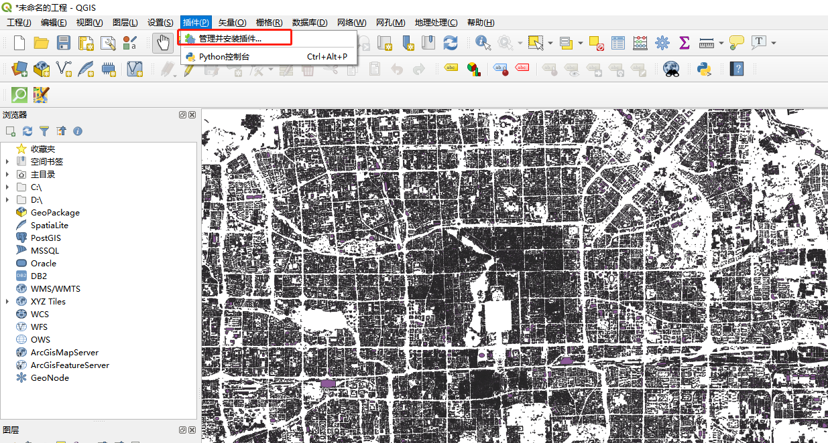The height and width of the screenshot is (443, 828).
Task: Open the processing Toolbox gear icon
Action: 662,43
